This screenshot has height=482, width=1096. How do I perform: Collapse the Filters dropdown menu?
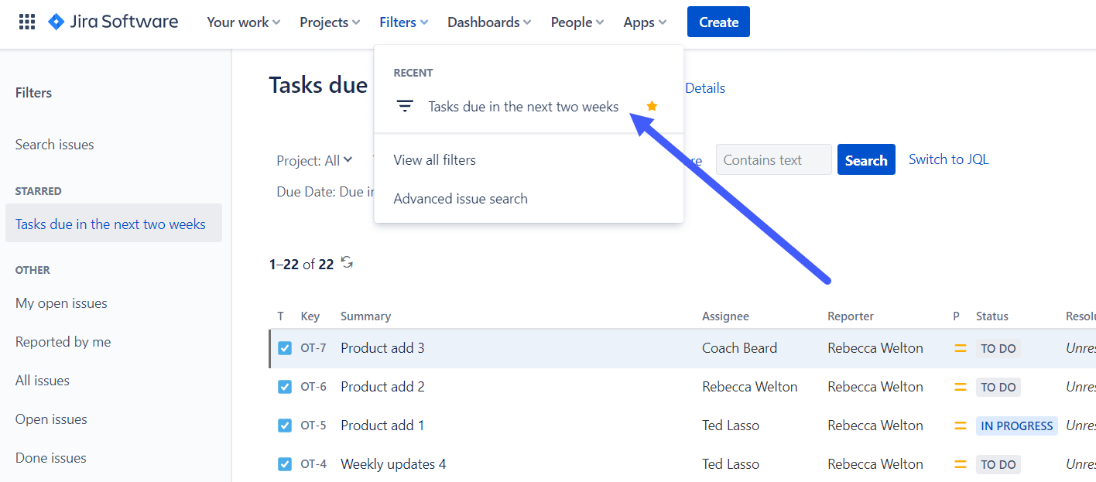coord(404,22)
